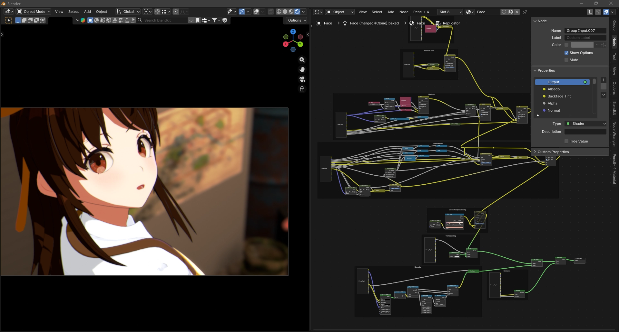Switch to wireframe viewport shading
Viewport: 619px width, 332px height.
tap(279, 12)
